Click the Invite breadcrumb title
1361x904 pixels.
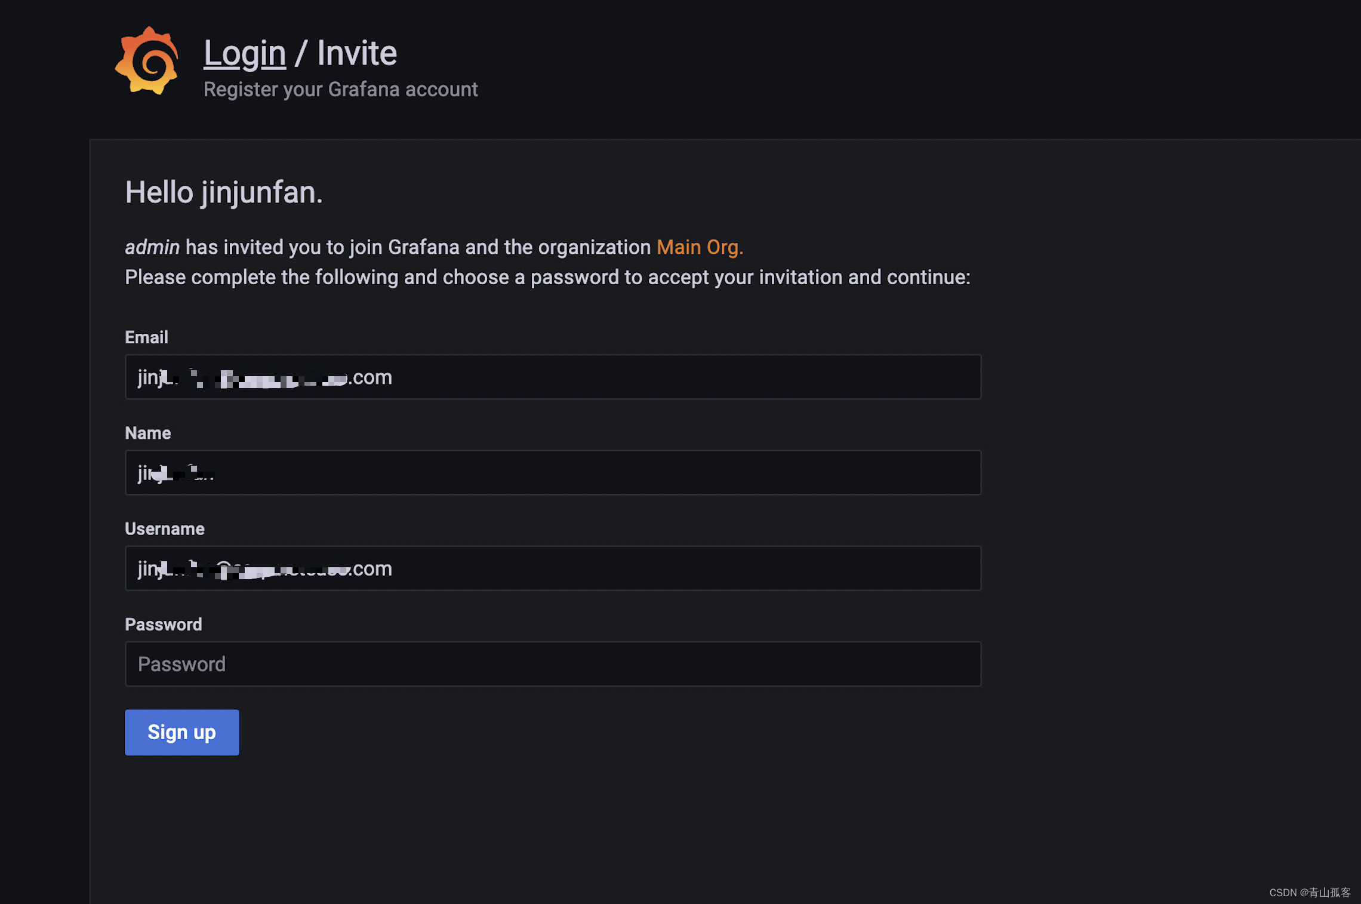[x=356, y=53]
